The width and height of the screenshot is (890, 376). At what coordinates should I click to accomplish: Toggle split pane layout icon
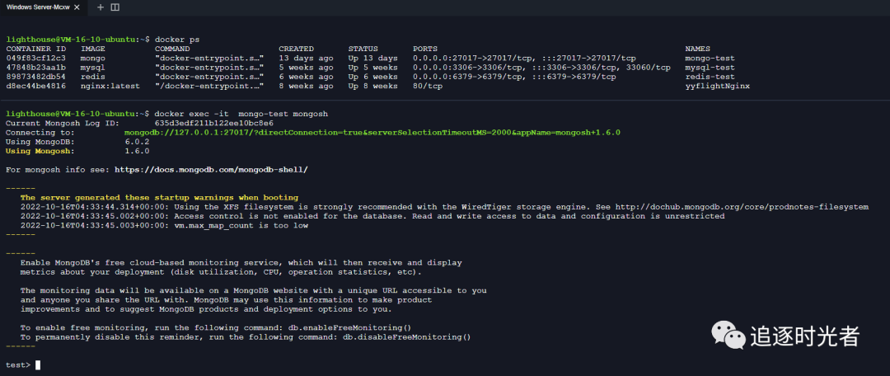[115, 7]
